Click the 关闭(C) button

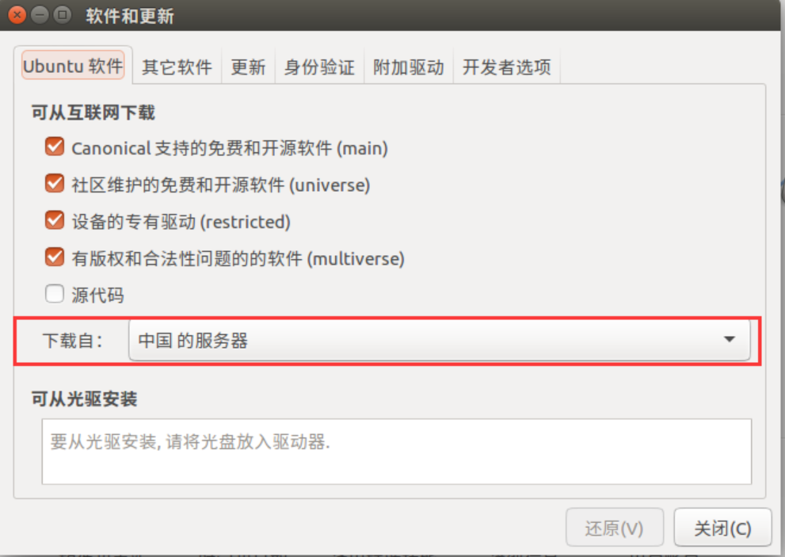[x=722, y=528]
